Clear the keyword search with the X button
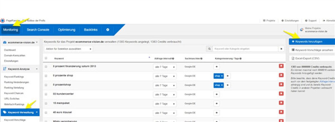Image resolution: width=335 pixels, height=122 pixels. coord(281,49)
